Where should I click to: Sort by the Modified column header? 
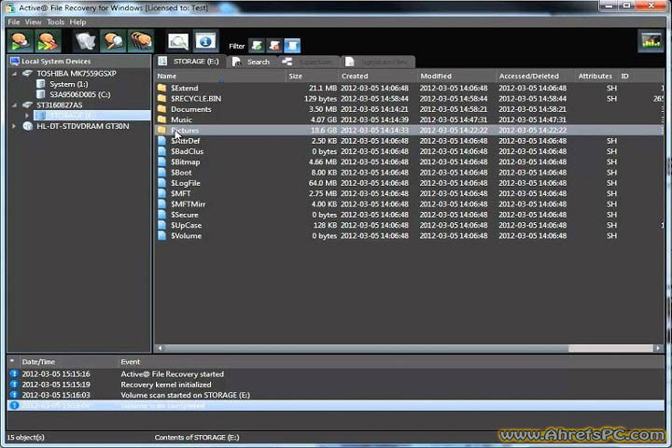click(456, 76)
